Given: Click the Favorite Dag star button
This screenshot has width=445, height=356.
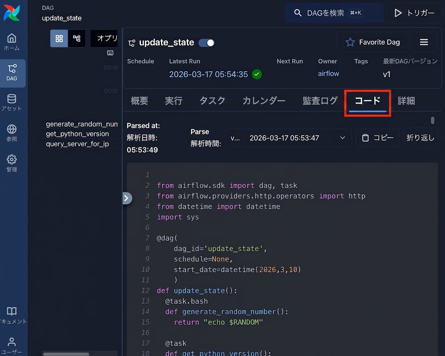Looking at the screenshot, I should click(x=372, y=42).
